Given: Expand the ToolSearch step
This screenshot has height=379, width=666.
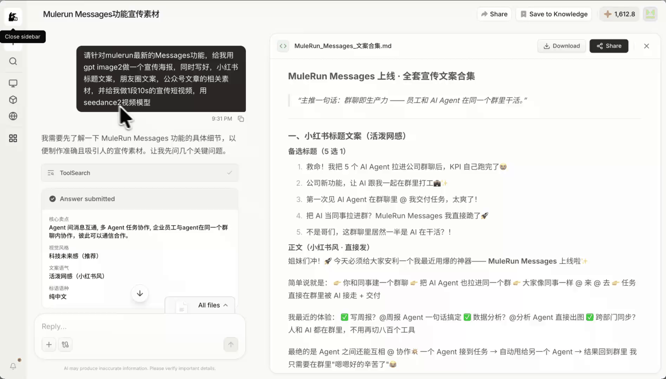Looking at the screenshot, I should coord(140,173).
